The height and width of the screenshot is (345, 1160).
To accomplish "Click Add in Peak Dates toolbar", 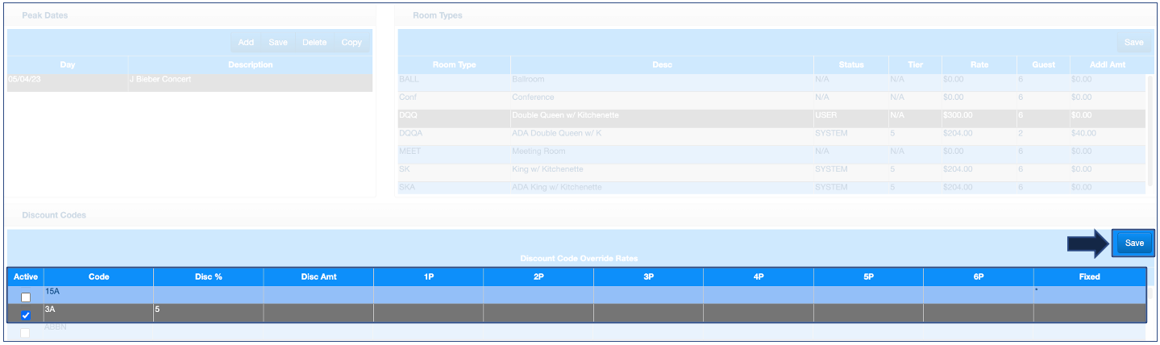I will tap(246, 43).
